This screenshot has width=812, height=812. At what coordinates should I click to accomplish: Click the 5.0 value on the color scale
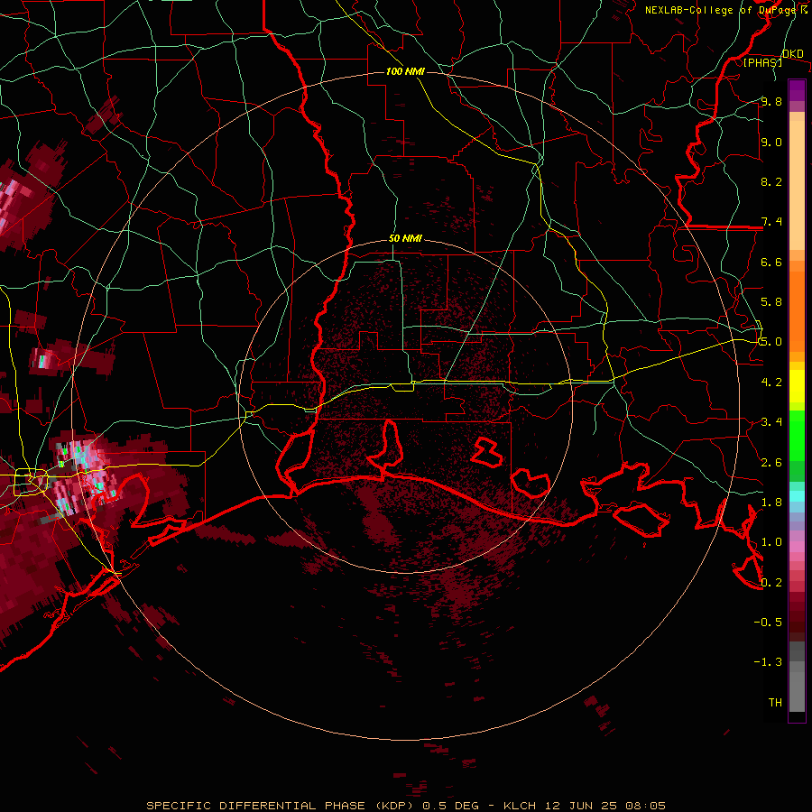(771, 342)
